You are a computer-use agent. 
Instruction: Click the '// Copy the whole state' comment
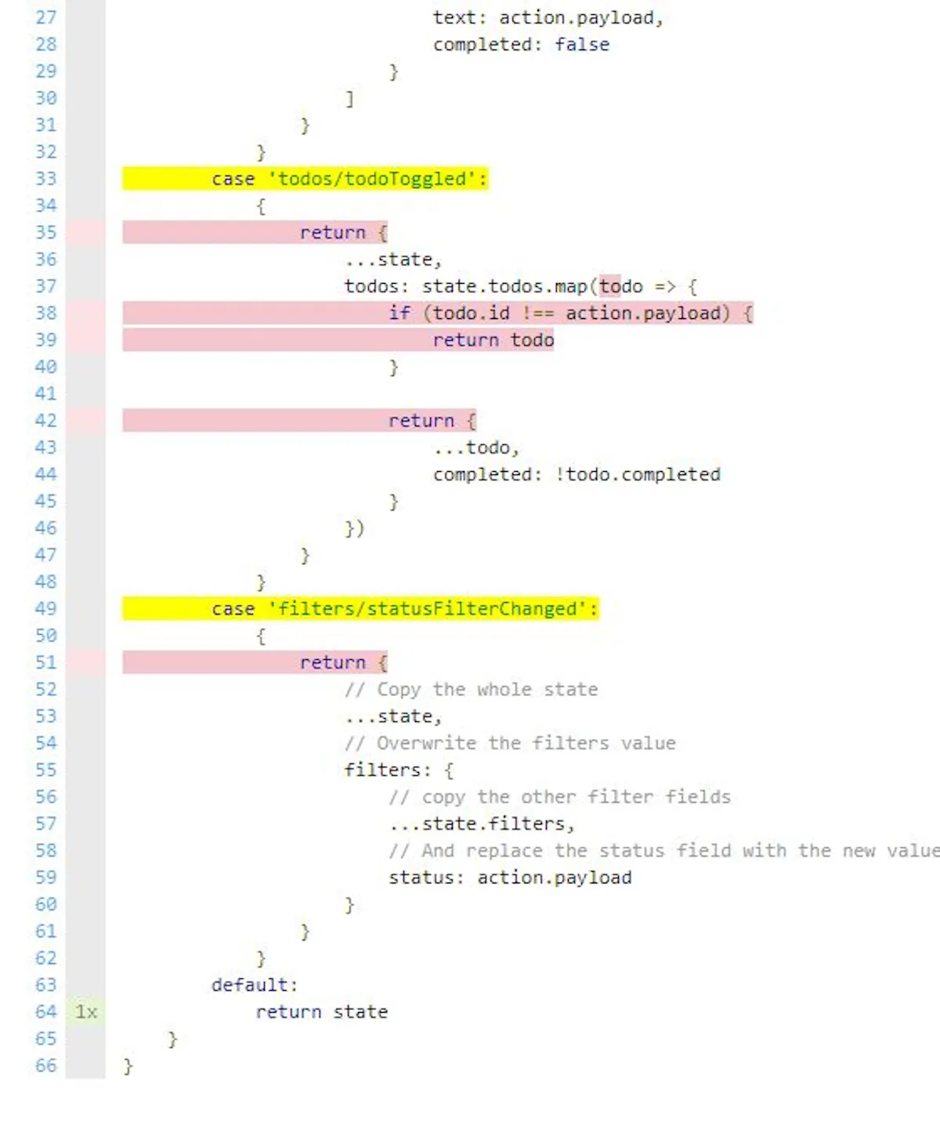(x=471, y=690)
